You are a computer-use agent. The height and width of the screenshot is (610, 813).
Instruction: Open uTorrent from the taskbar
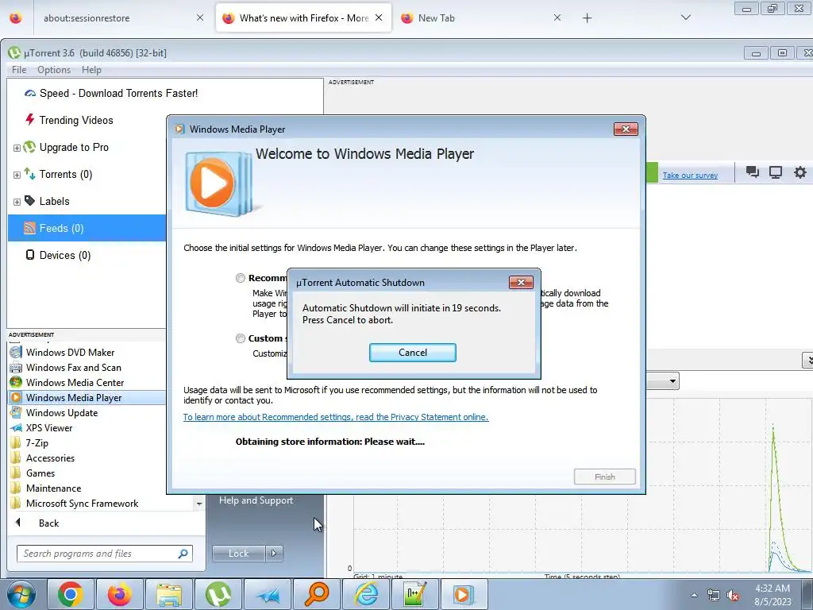(218, 594)
